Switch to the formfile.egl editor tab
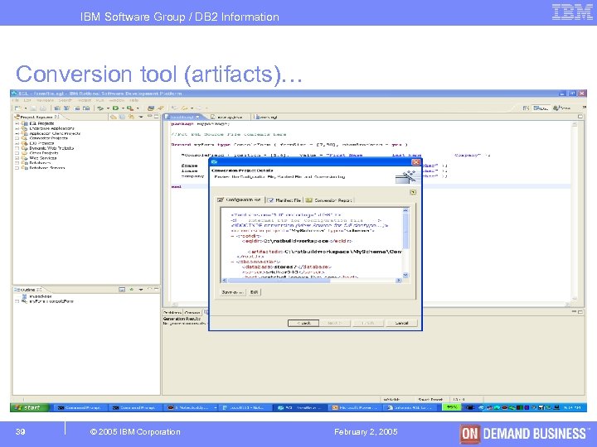 [x=182, y=117]
